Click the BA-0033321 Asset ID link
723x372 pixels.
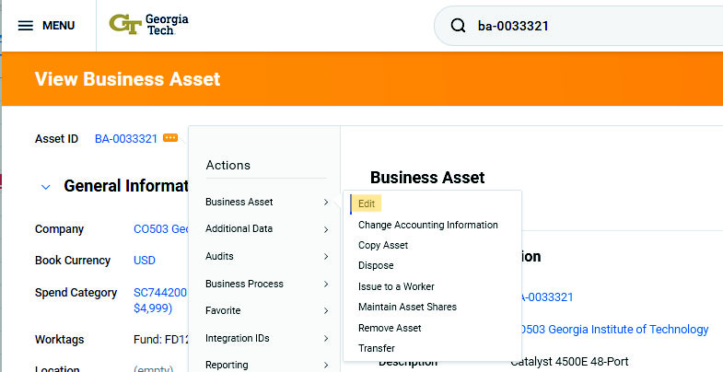click(x=126, y=138)
